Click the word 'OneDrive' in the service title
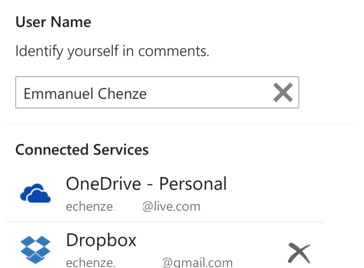This screenshot has height=268, width=364. (x=103, y=184)
